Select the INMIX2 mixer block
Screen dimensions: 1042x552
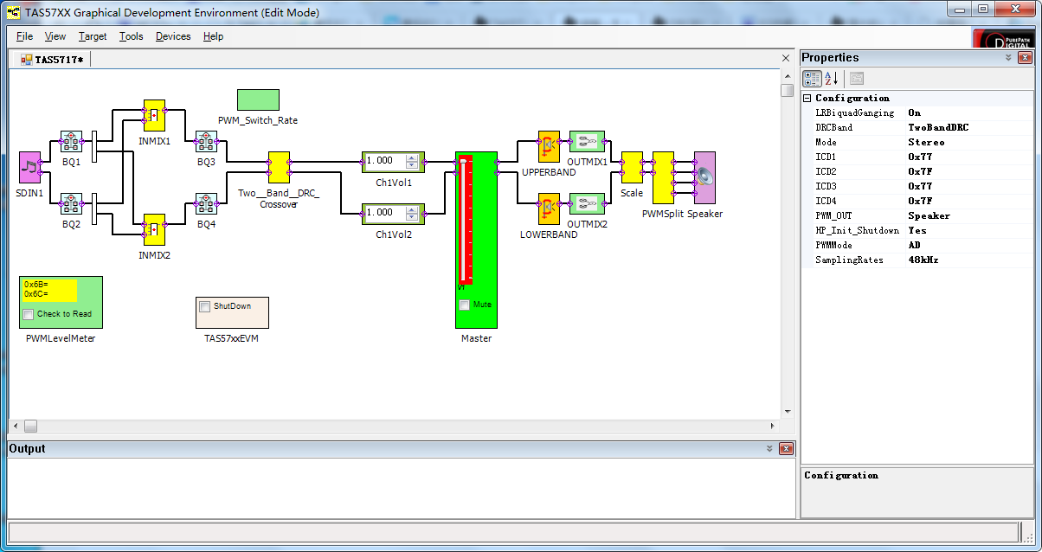(154, 230)
